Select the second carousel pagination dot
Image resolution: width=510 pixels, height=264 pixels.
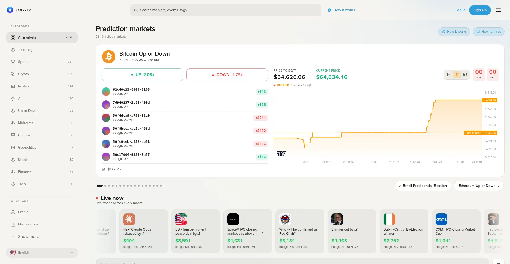tap(105, 186)
